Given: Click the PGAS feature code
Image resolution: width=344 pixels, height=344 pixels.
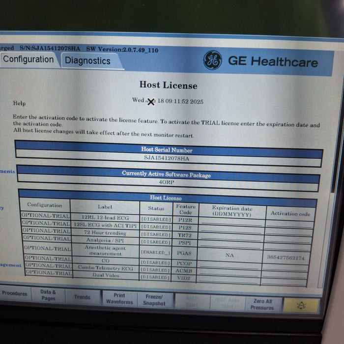Looking at the screenshot, I should tap(184, 253).
